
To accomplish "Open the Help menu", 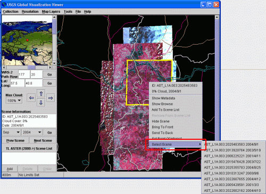I will tap(87, 12).
